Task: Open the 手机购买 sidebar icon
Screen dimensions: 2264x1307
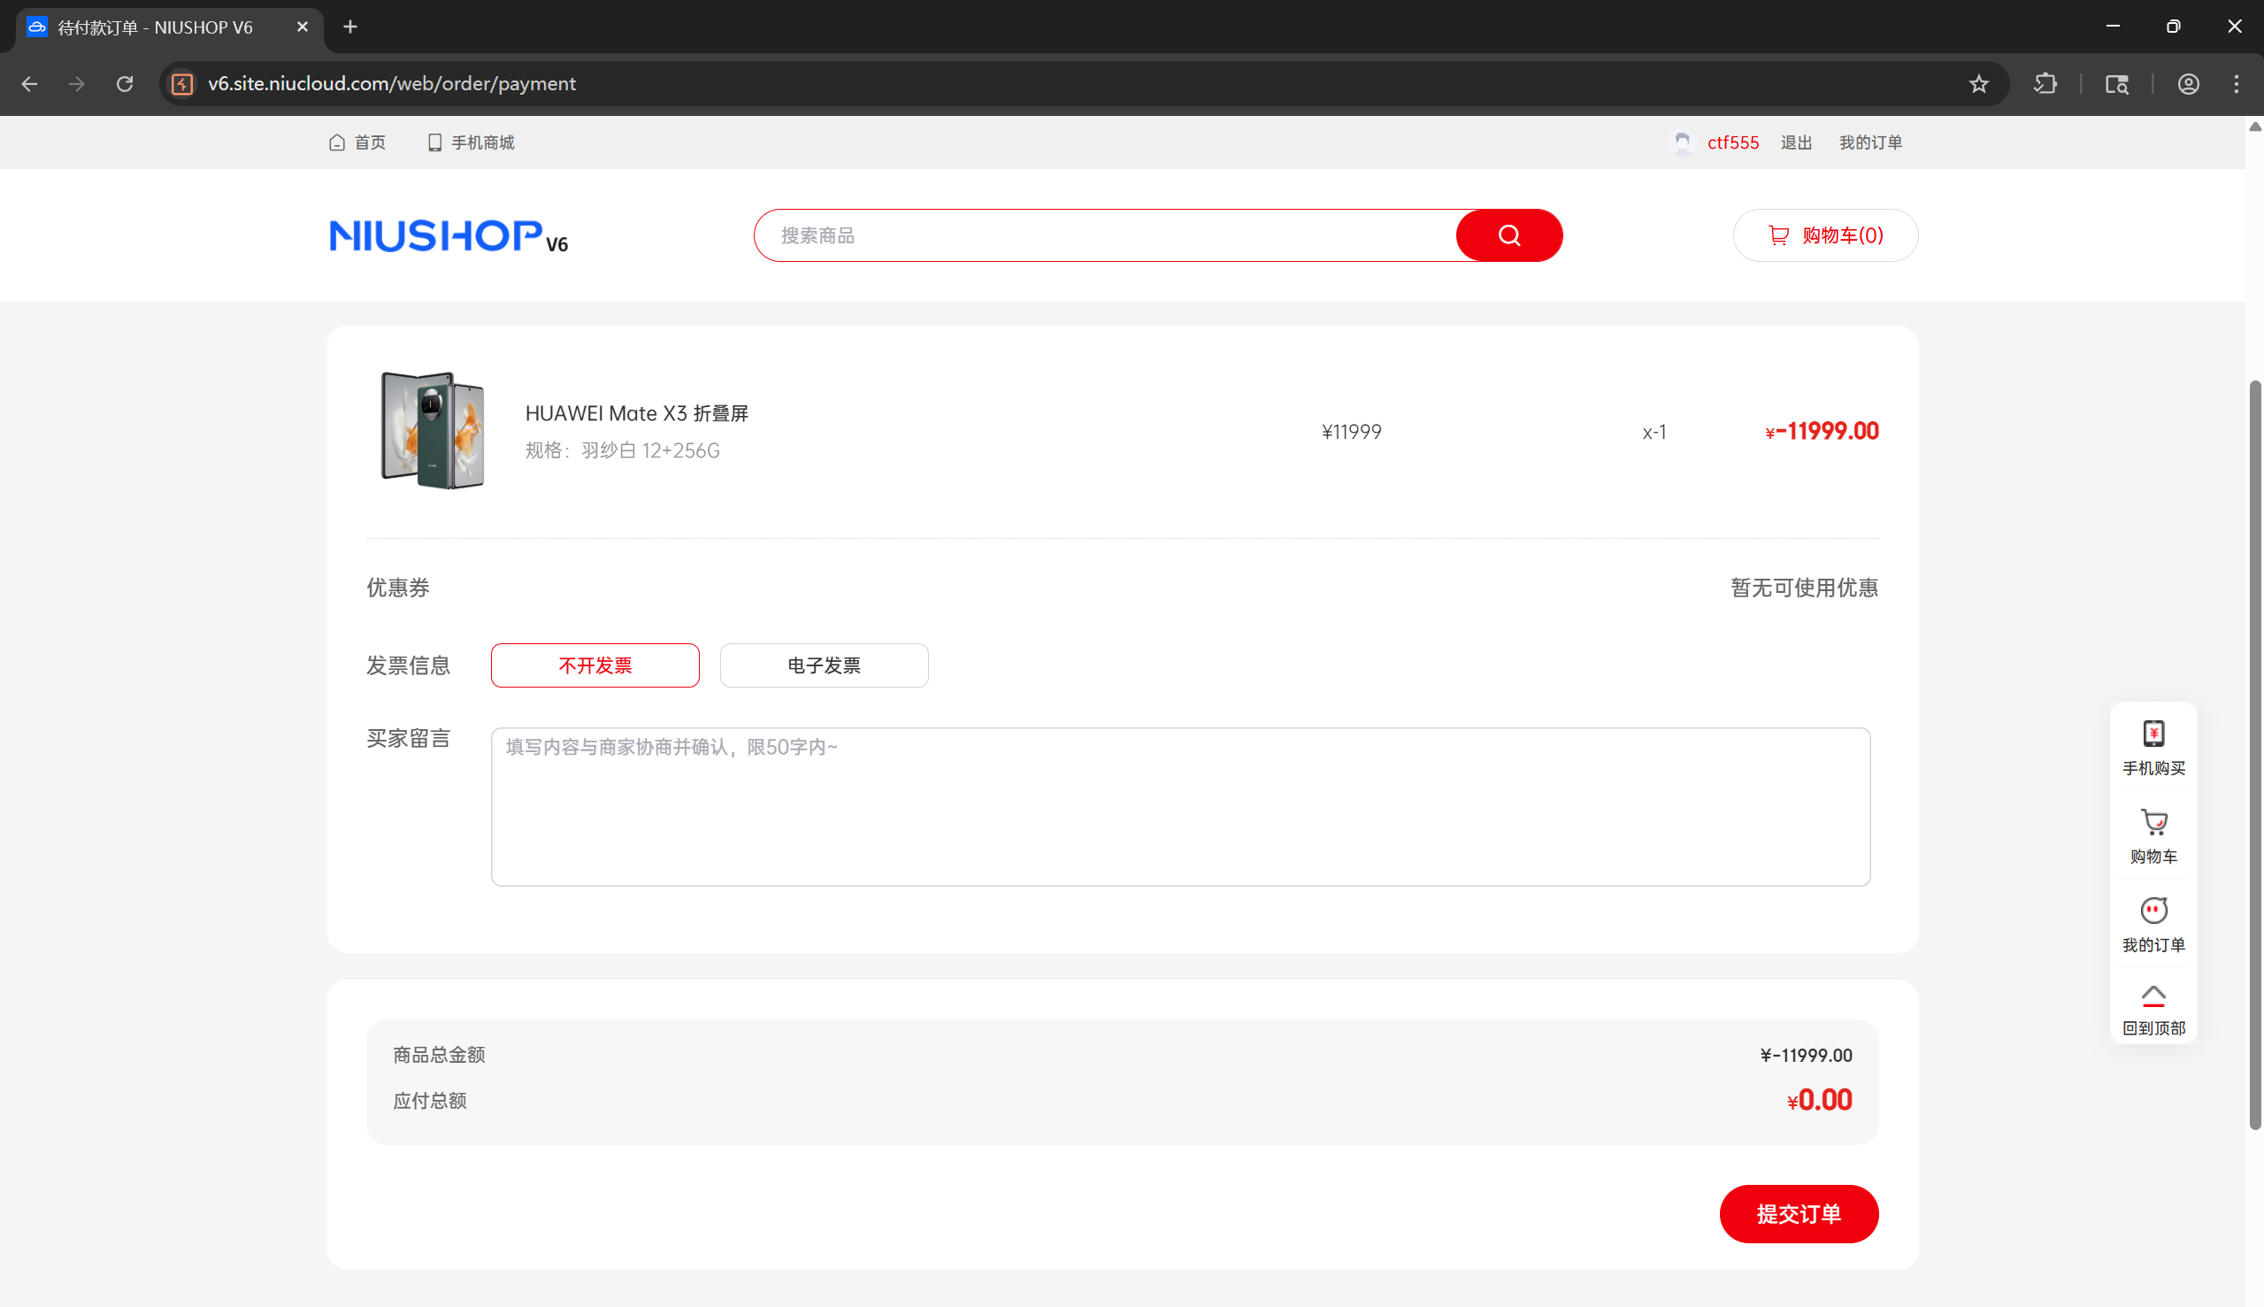Action: (2153, 734)
